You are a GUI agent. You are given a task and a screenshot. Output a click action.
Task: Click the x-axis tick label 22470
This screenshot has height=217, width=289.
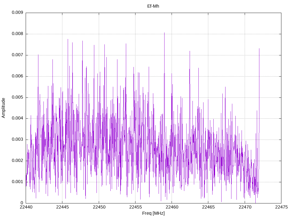[x=245, y=207]
